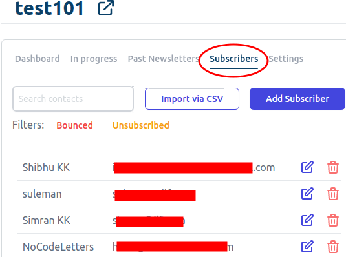The image size is (346, 257).
Task: Click the Import via CSV button
Action: click(192, 99)
